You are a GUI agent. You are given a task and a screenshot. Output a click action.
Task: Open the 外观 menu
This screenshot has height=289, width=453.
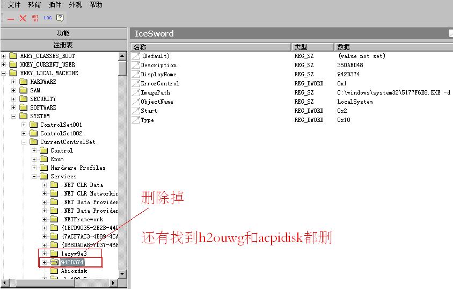pos(75,5)
